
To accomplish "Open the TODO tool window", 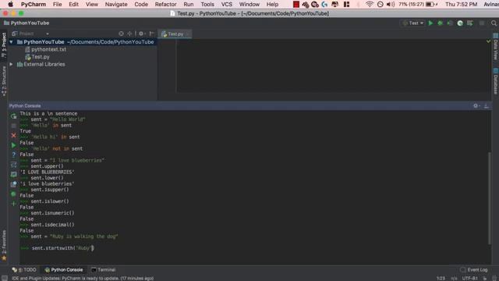I will [x=24, y=269].
